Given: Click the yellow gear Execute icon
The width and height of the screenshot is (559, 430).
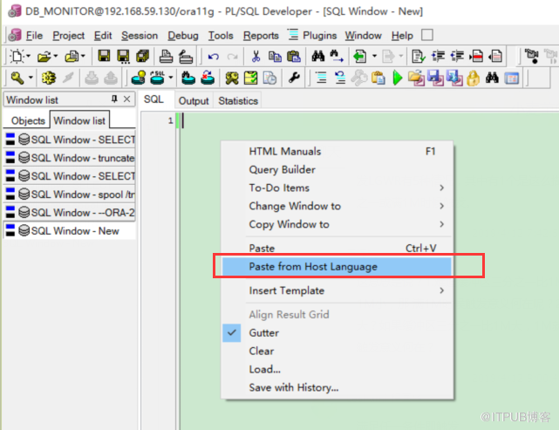Looking at the screenshot, I should coord(49,78).
